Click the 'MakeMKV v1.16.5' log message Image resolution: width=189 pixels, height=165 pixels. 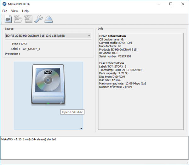[29, 139]
